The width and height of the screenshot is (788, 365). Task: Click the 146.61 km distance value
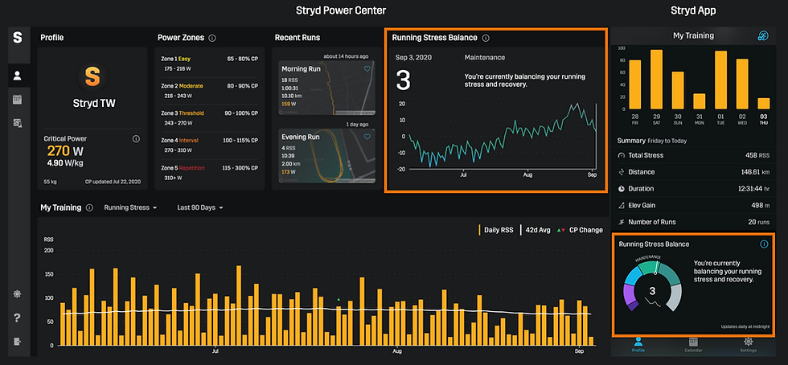[755, 172]
